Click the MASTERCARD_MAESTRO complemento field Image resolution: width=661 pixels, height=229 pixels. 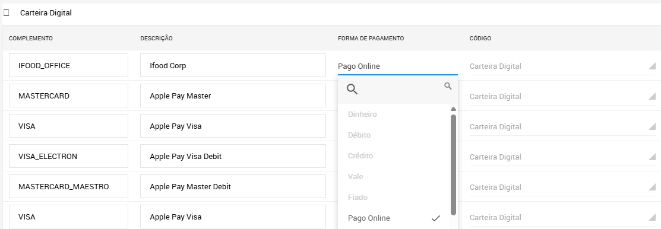[x=68, y=186]
